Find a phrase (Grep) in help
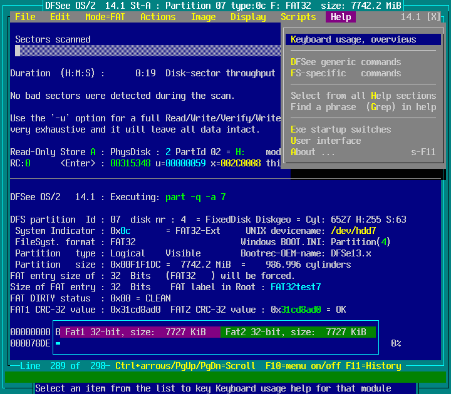Viewport: 451px width, 394px height. pyautogui.click(x=363, y=107)
